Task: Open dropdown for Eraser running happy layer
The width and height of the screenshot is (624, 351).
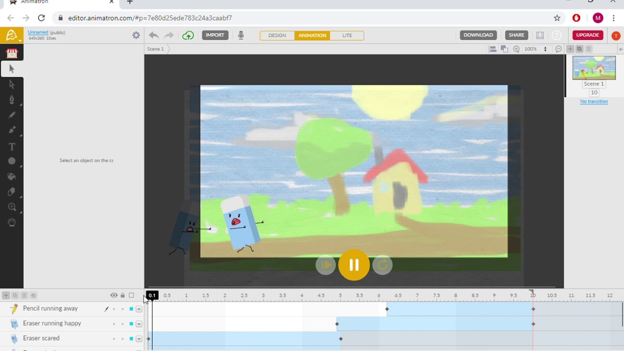Action: point(139,324)
